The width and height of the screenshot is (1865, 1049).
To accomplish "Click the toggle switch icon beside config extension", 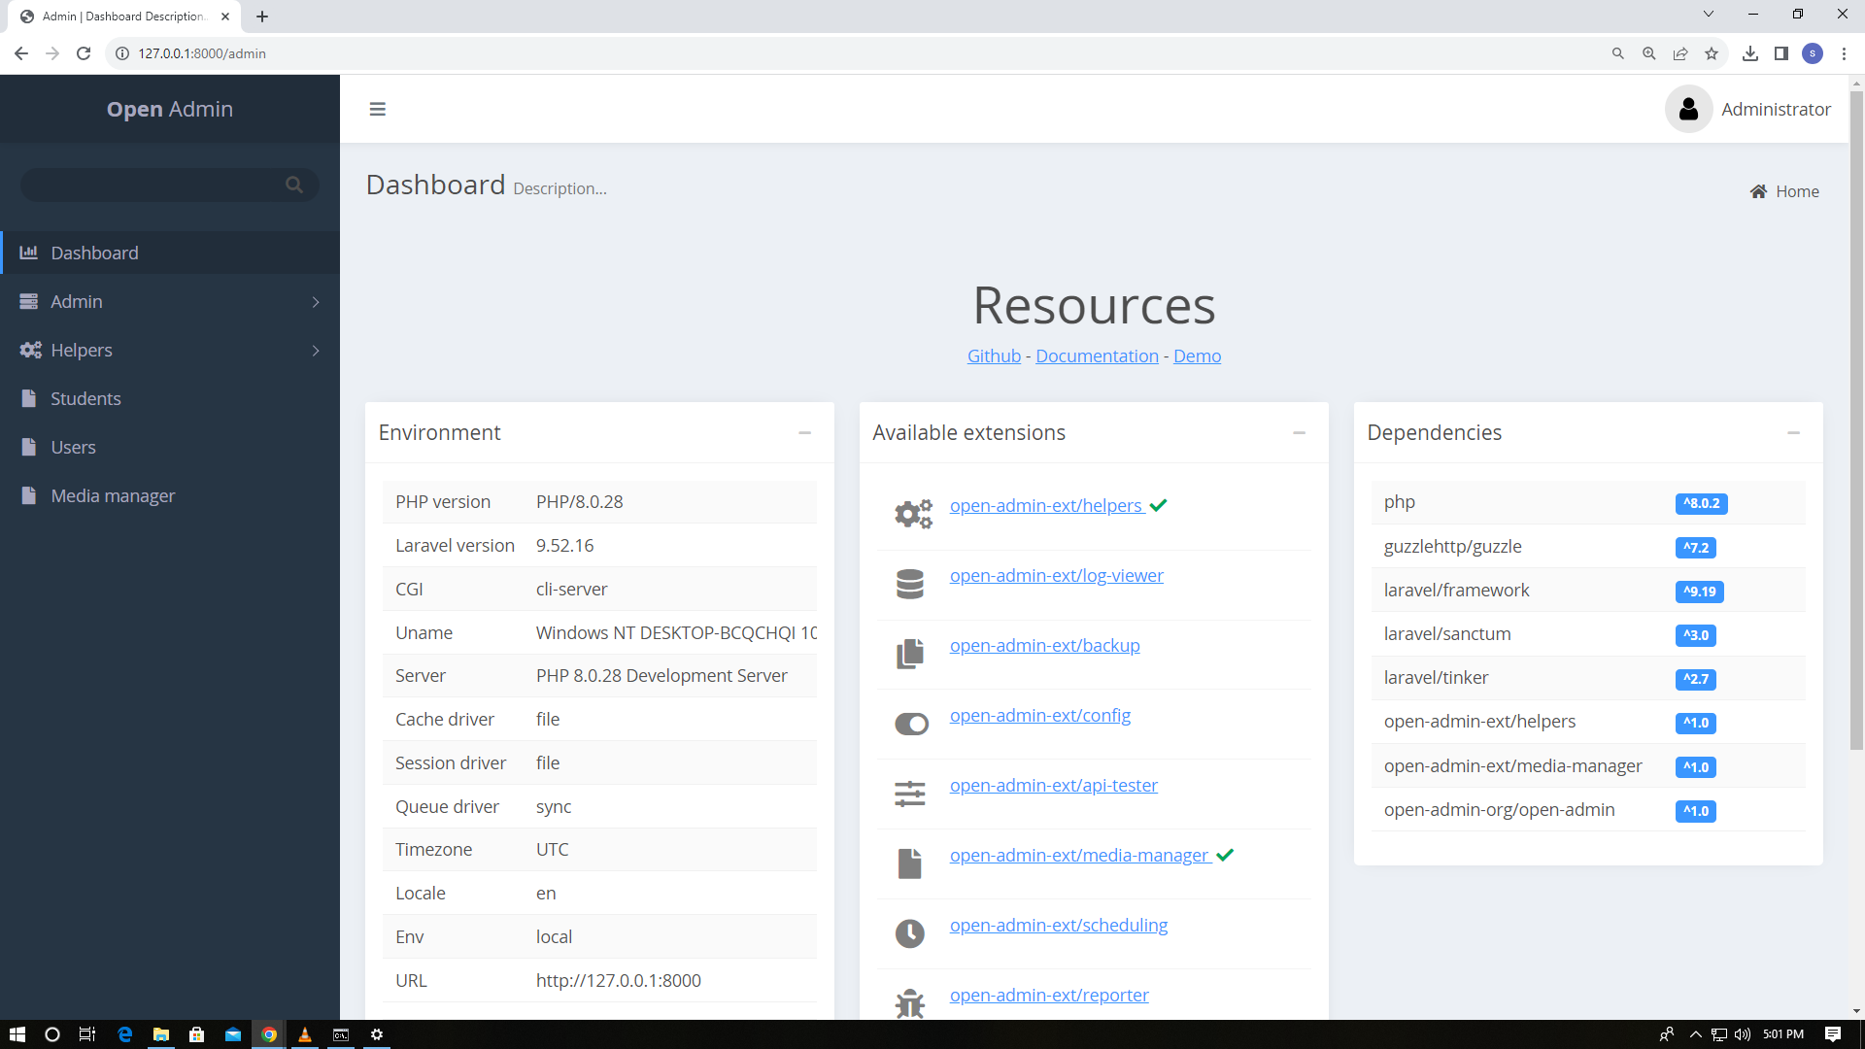I will 911,723.
